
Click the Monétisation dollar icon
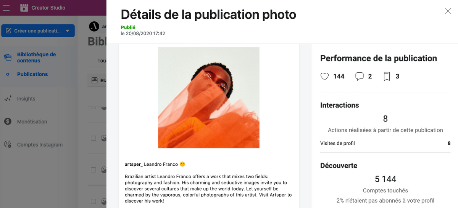[x=8, y=122]
